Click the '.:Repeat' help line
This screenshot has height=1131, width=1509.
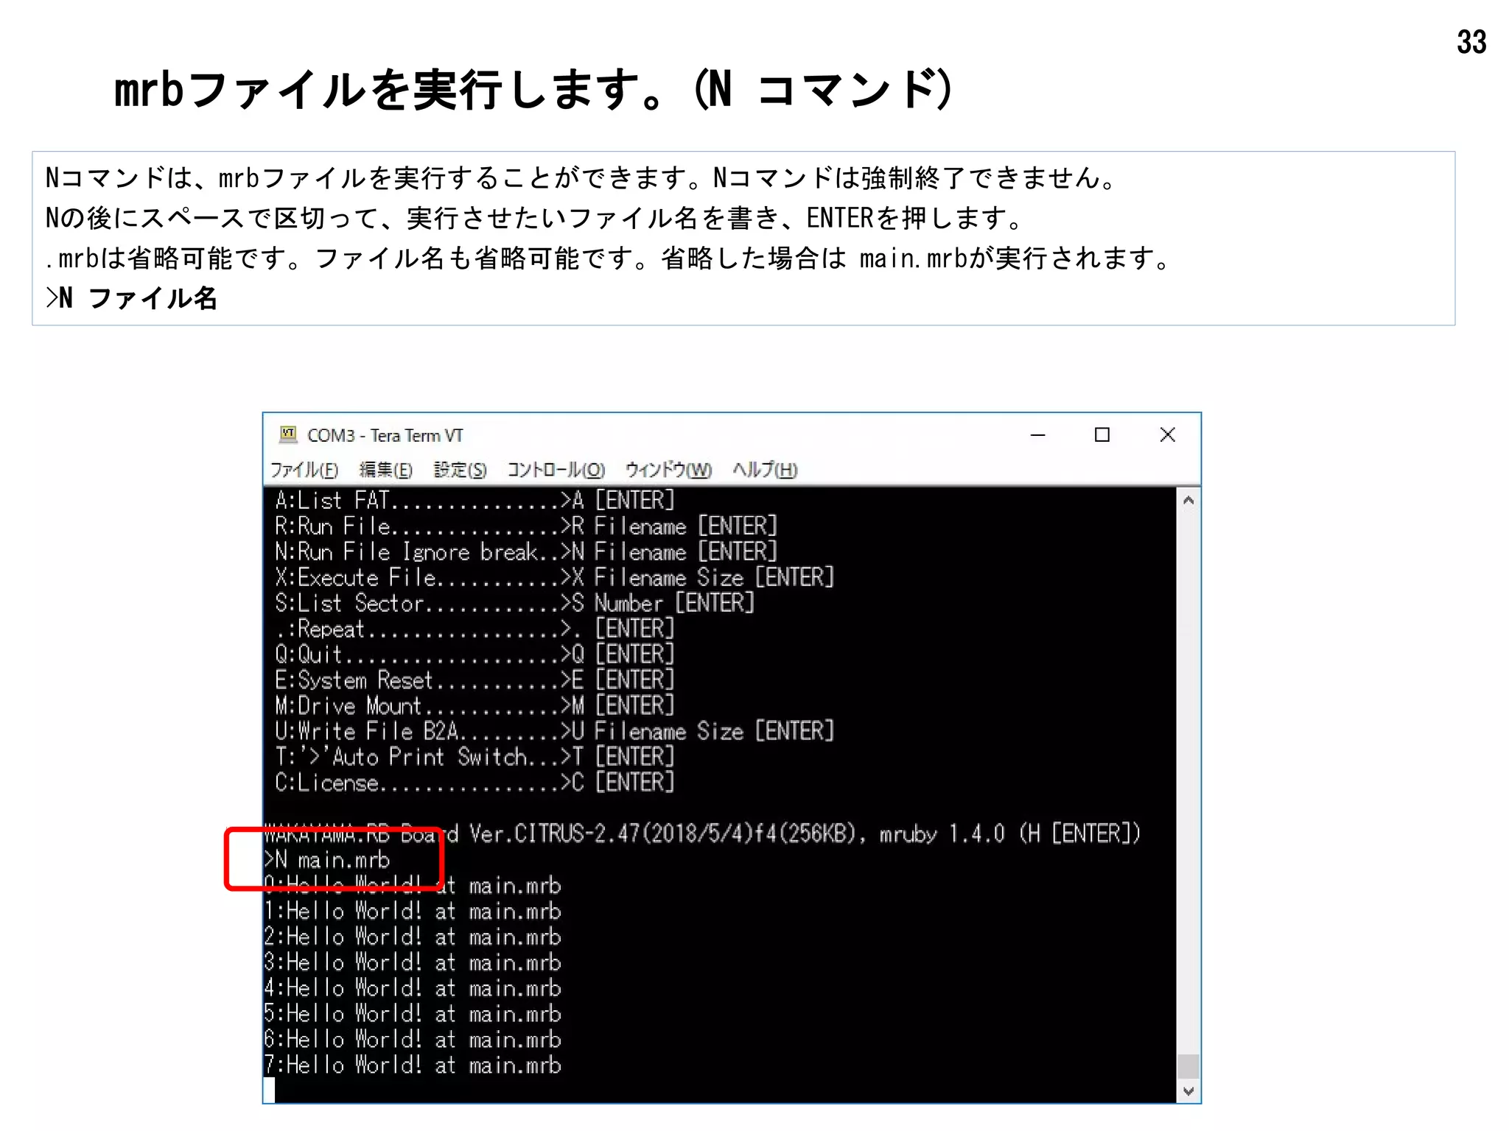click(x=475, y=630)
